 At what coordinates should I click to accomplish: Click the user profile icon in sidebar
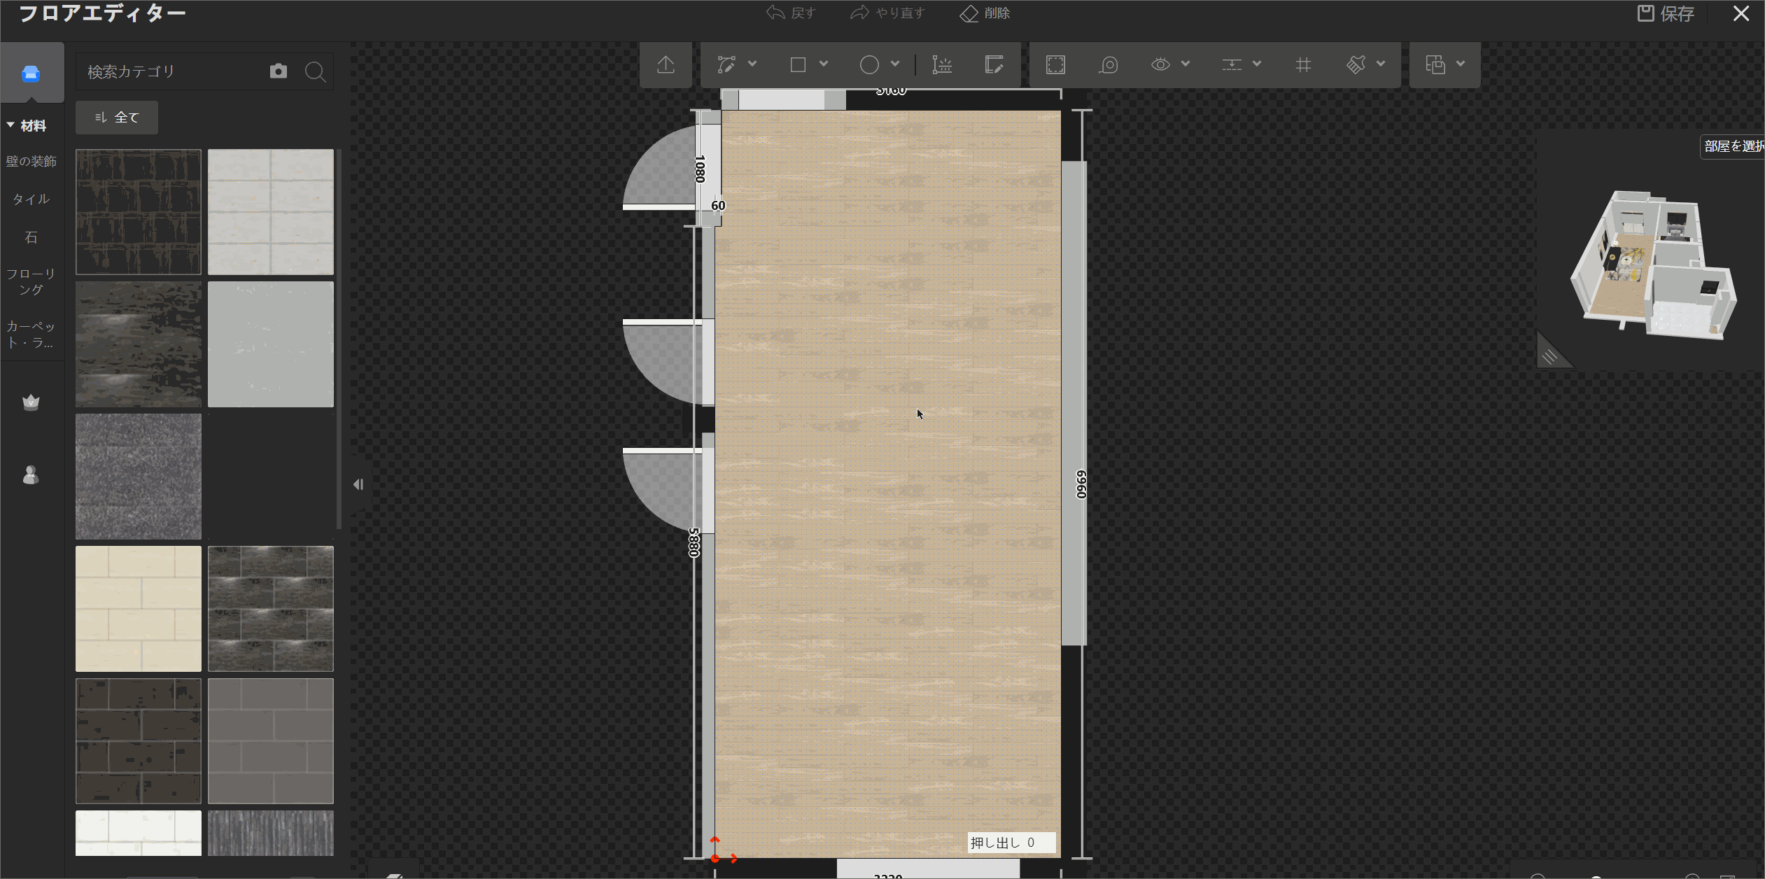click(31, 475)
